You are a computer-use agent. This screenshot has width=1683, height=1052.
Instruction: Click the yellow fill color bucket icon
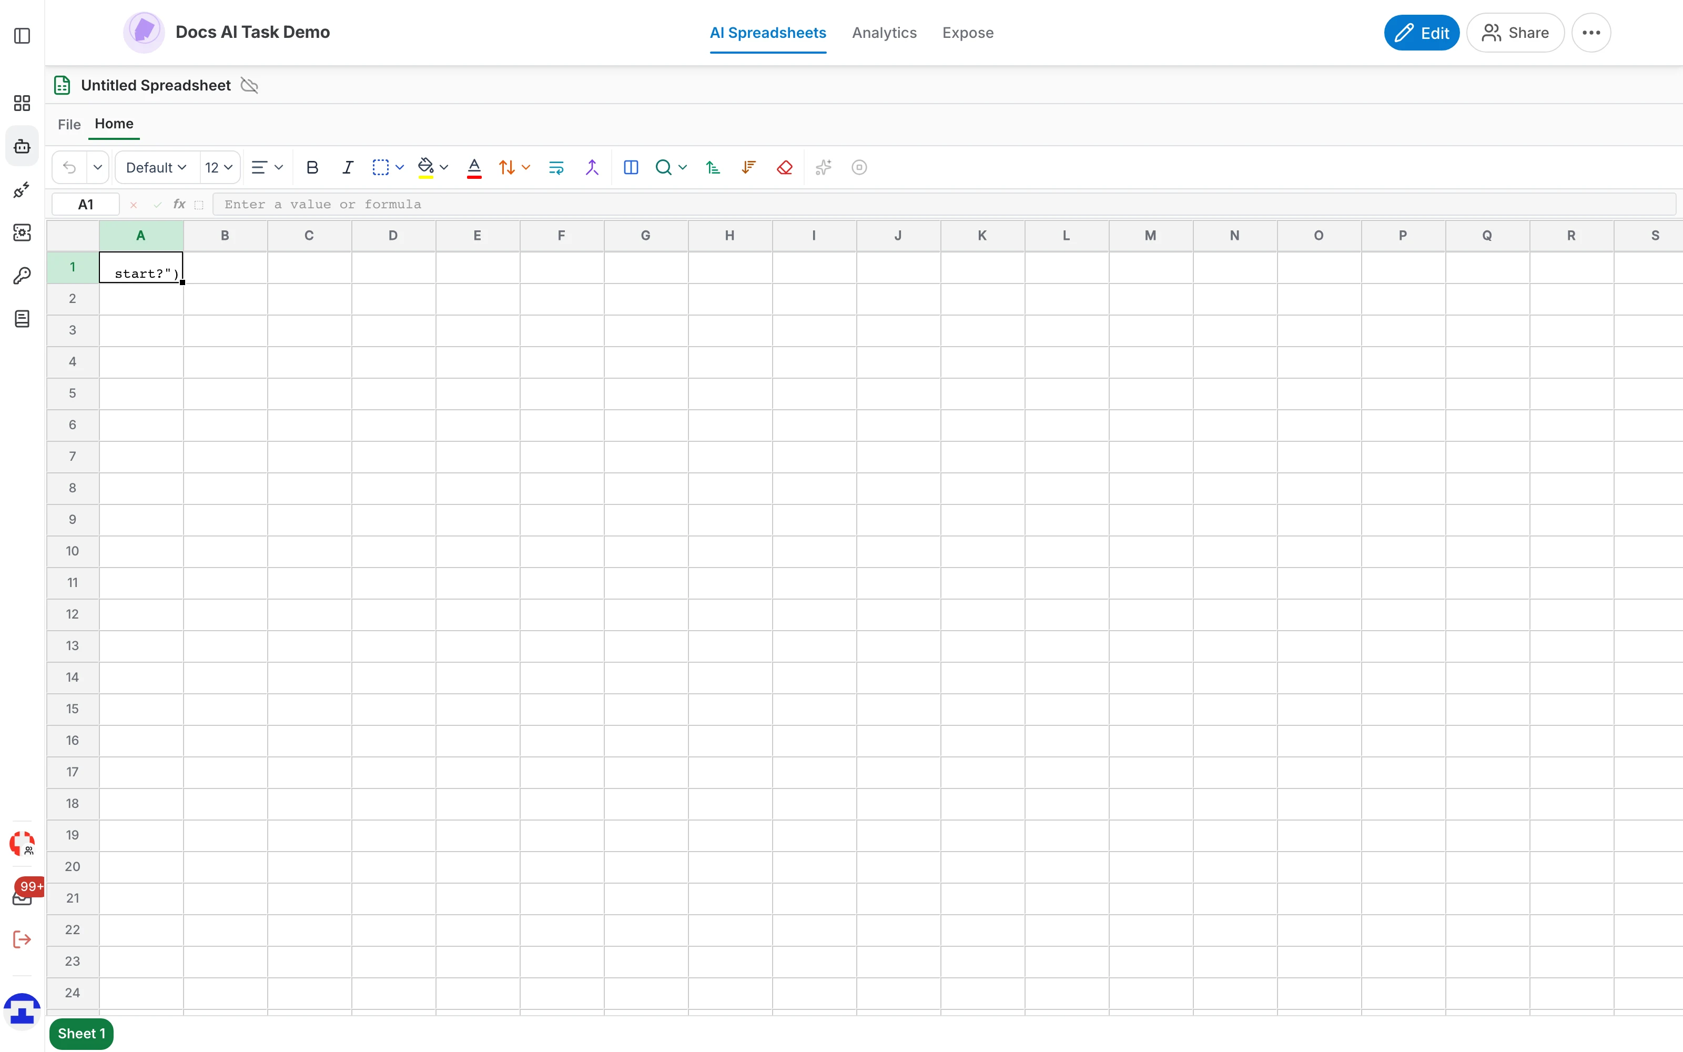point(425,168)
